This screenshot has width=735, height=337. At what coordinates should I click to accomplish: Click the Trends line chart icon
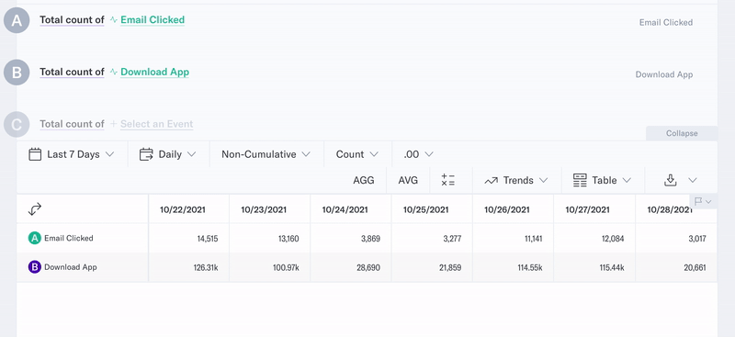point(491,181)
